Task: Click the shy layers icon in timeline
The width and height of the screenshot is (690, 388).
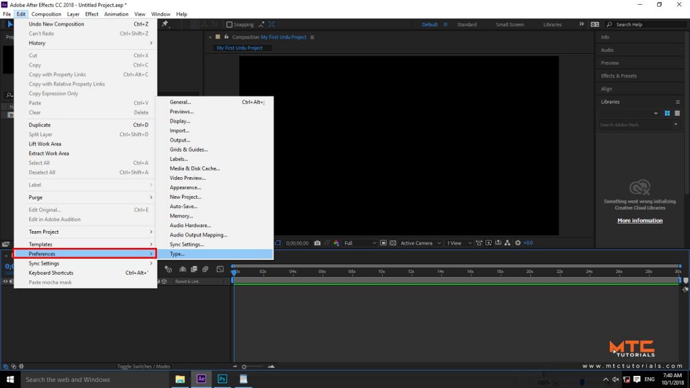Action: [183, 269]
